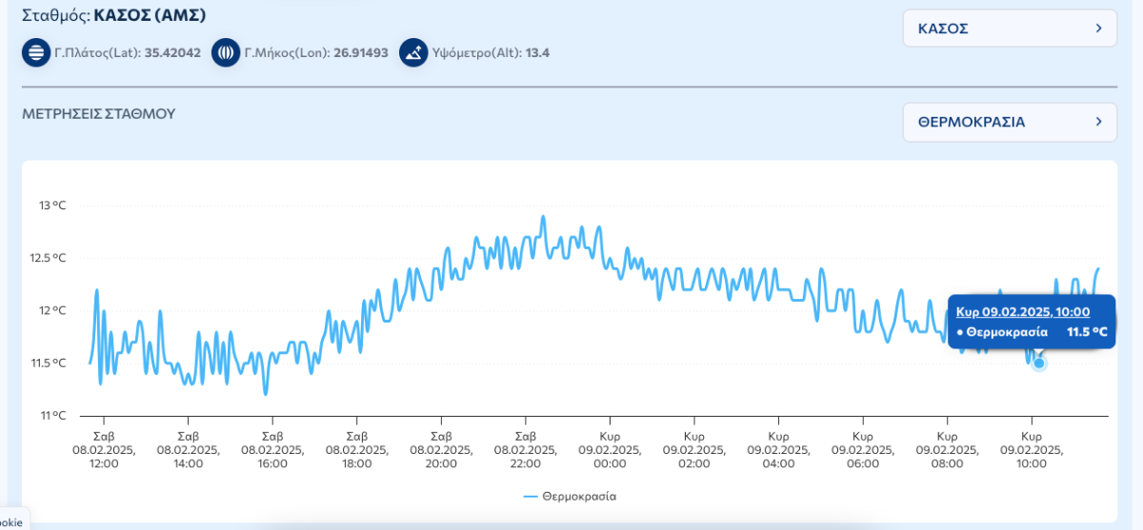The height and width of the screenshot is (530, 1143).
Task: Click the ΚΑΣΟΣ (ΑΜΣ) station heading
Action: (x=150, y=15)
